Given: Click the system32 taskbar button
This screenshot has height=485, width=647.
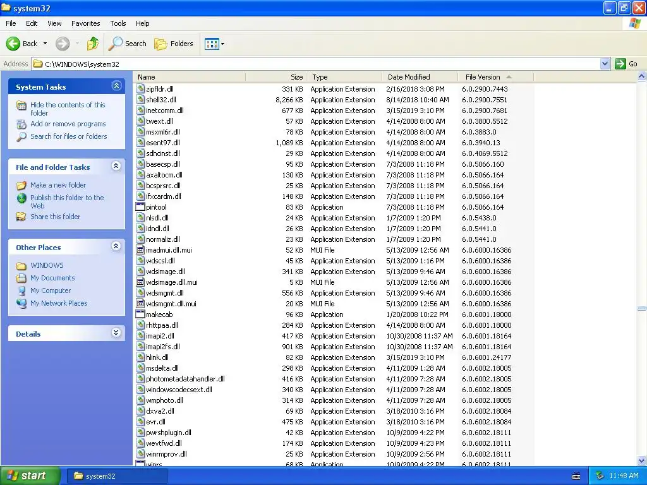Looking at the screenshot, I should click(117, 476).
